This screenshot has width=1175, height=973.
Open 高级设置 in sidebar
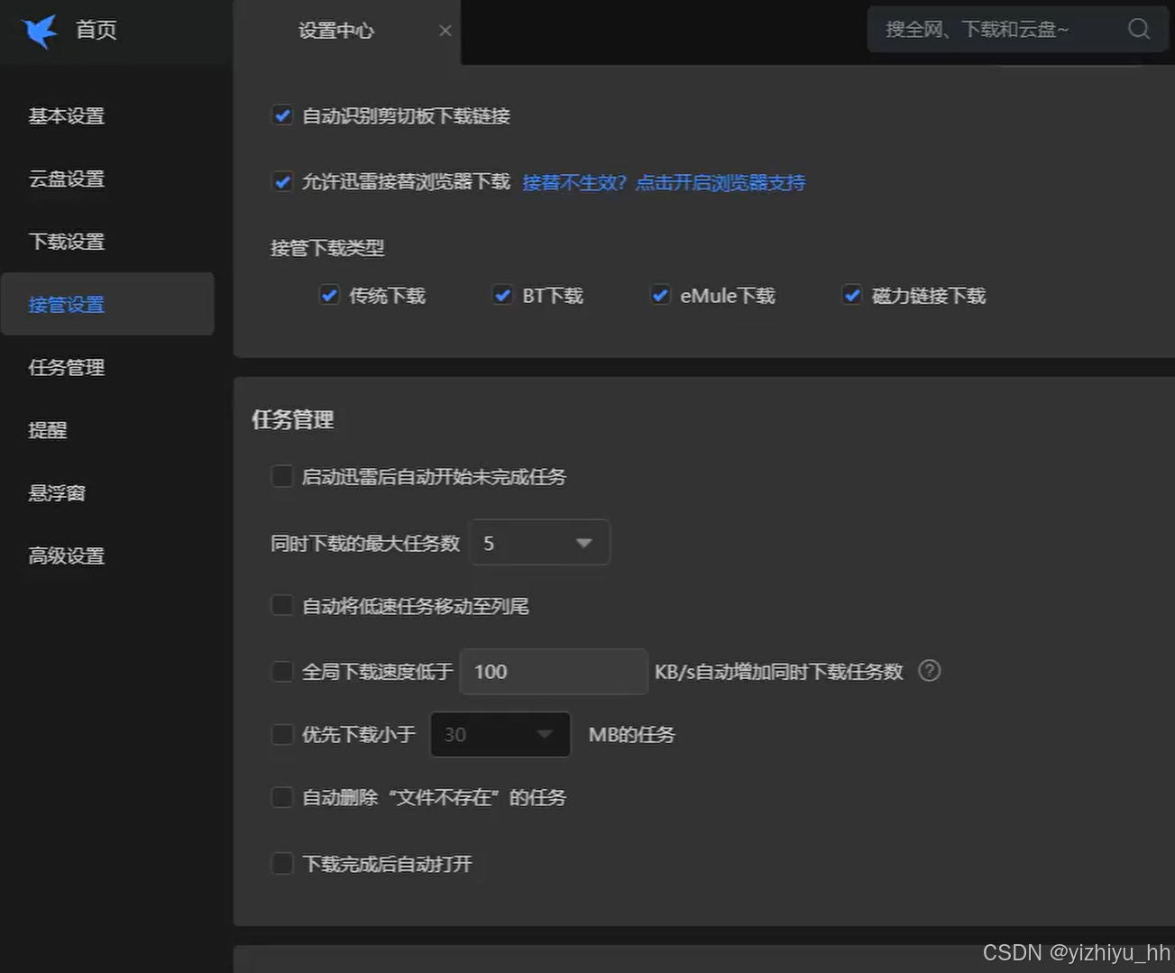[x=67, y=555]
